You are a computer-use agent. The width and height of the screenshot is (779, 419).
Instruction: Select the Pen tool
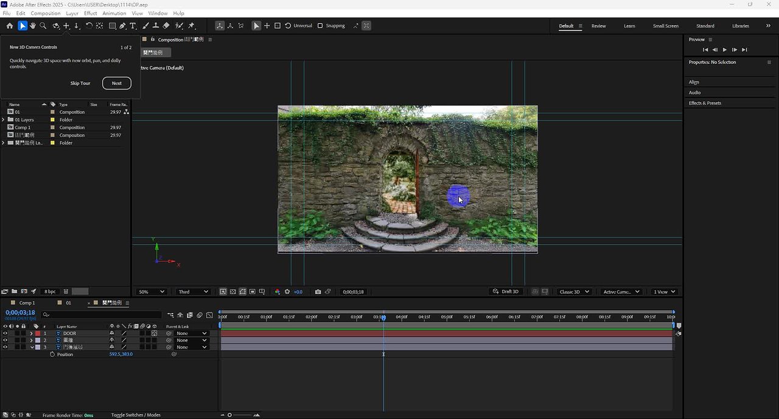pos(122,26)
